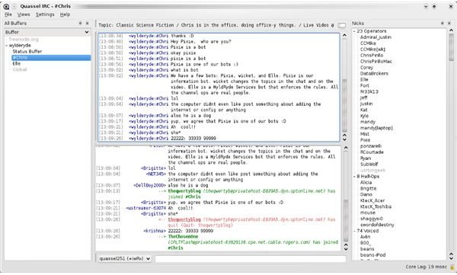Click TheChosenOne nick in join message
This screenshot has width=457, height=275.
[183, 236]
